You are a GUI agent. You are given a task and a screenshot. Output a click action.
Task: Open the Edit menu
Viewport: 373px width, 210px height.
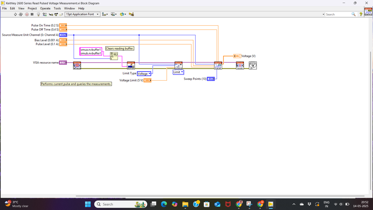tap(12, 8)
